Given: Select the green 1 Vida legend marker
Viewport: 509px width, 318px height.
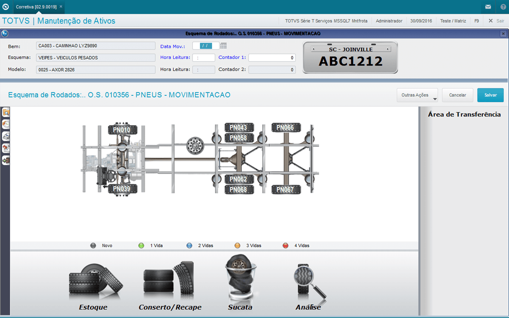Looking at the screenshot, I should [x=141, y=246].
